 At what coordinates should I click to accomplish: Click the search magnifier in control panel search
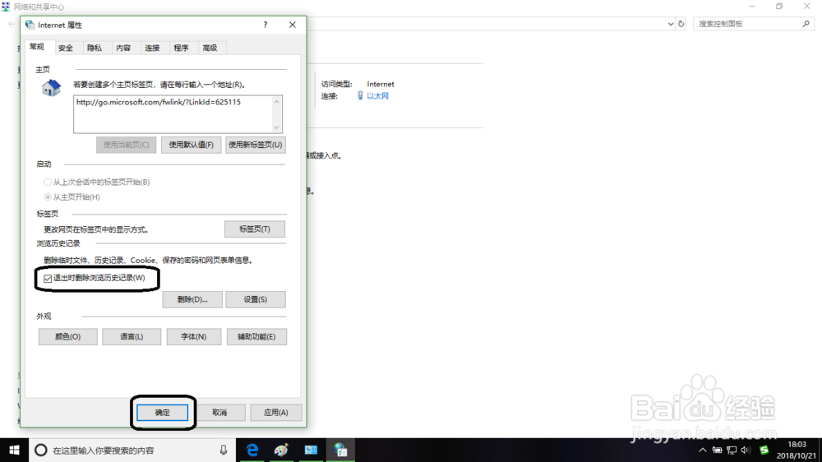point(806,24)
